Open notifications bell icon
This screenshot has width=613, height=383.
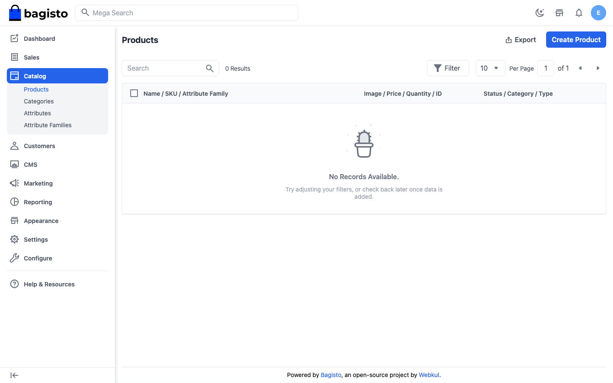pyautogui.click(x=579, y=13)
